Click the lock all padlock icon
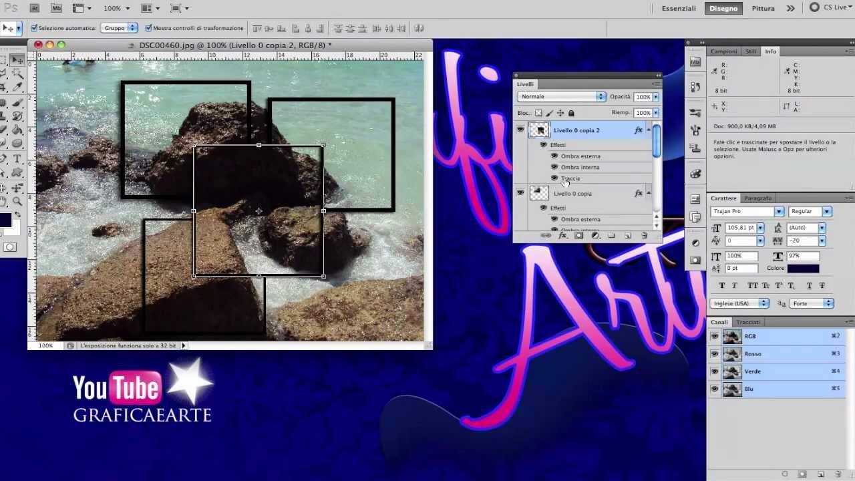The image size is (855, 481). tap(570, 114)
